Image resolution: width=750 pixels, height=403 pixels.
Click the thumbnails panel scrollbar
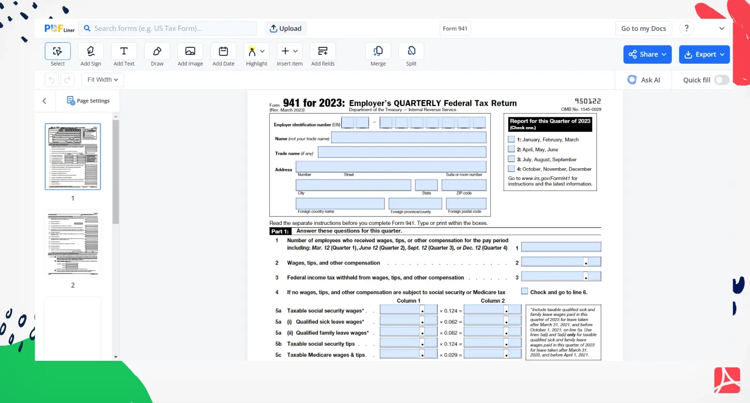(x=116, y=172)
